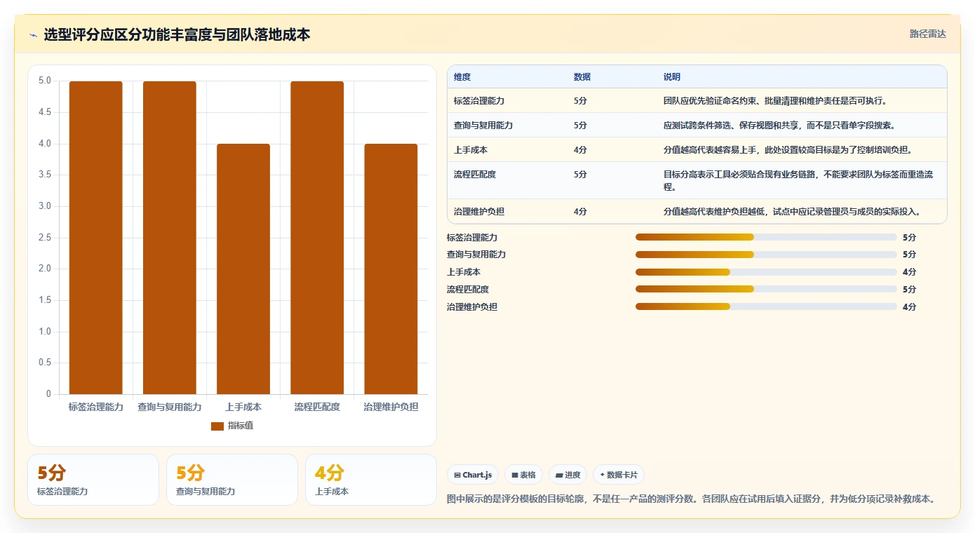Click the 2.5 tick on the chart's y-axis
The image size is (975, 533).
tap(44, 237)
